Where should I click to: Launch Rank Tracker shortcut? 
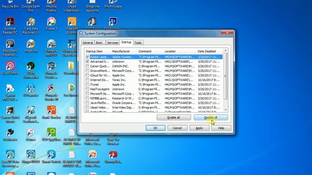coord(51,113)
